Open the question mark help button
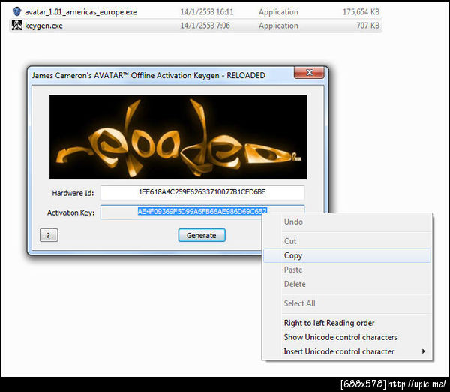This screenshot has height=392, width=450. tap(49, 235)
